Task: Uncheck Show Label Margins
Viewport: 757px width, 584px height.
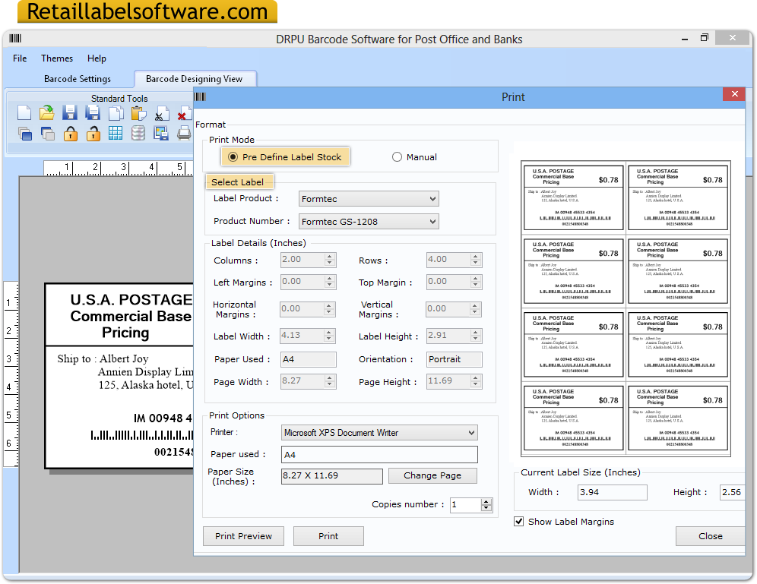Action: click(x=519, y=522)
